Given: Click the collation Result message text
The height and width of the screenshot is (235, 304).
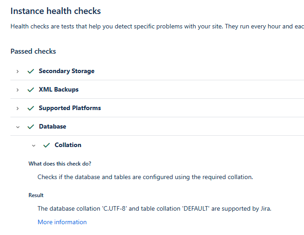Looking at the screenshot, I should [x=154, y=209].
